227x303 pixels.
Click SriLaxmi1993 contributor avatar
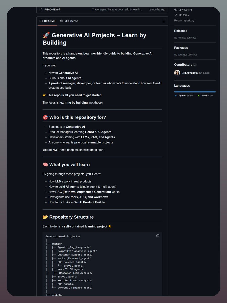tap(177, 73)
